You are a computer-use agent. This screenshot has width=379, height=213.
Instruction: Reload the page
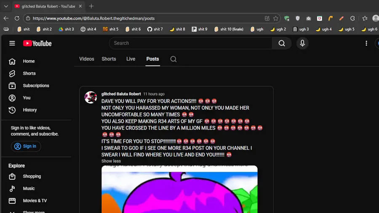click(x=17, y=19)
